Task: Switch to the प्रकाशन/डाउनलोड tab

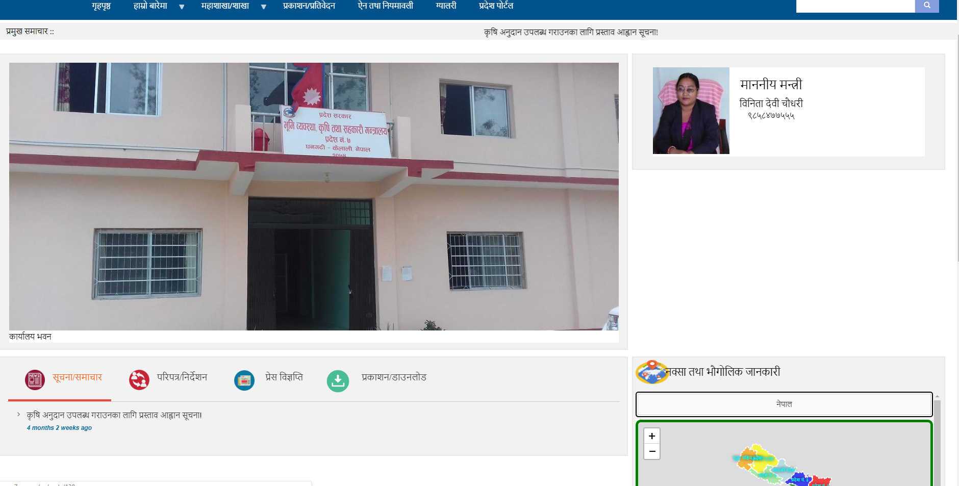Action: 394,377
